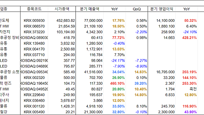Select revenue YoY cell 34.04%
Image resolution: width=204 pixels, height=115 pixels.
[118, 72]
